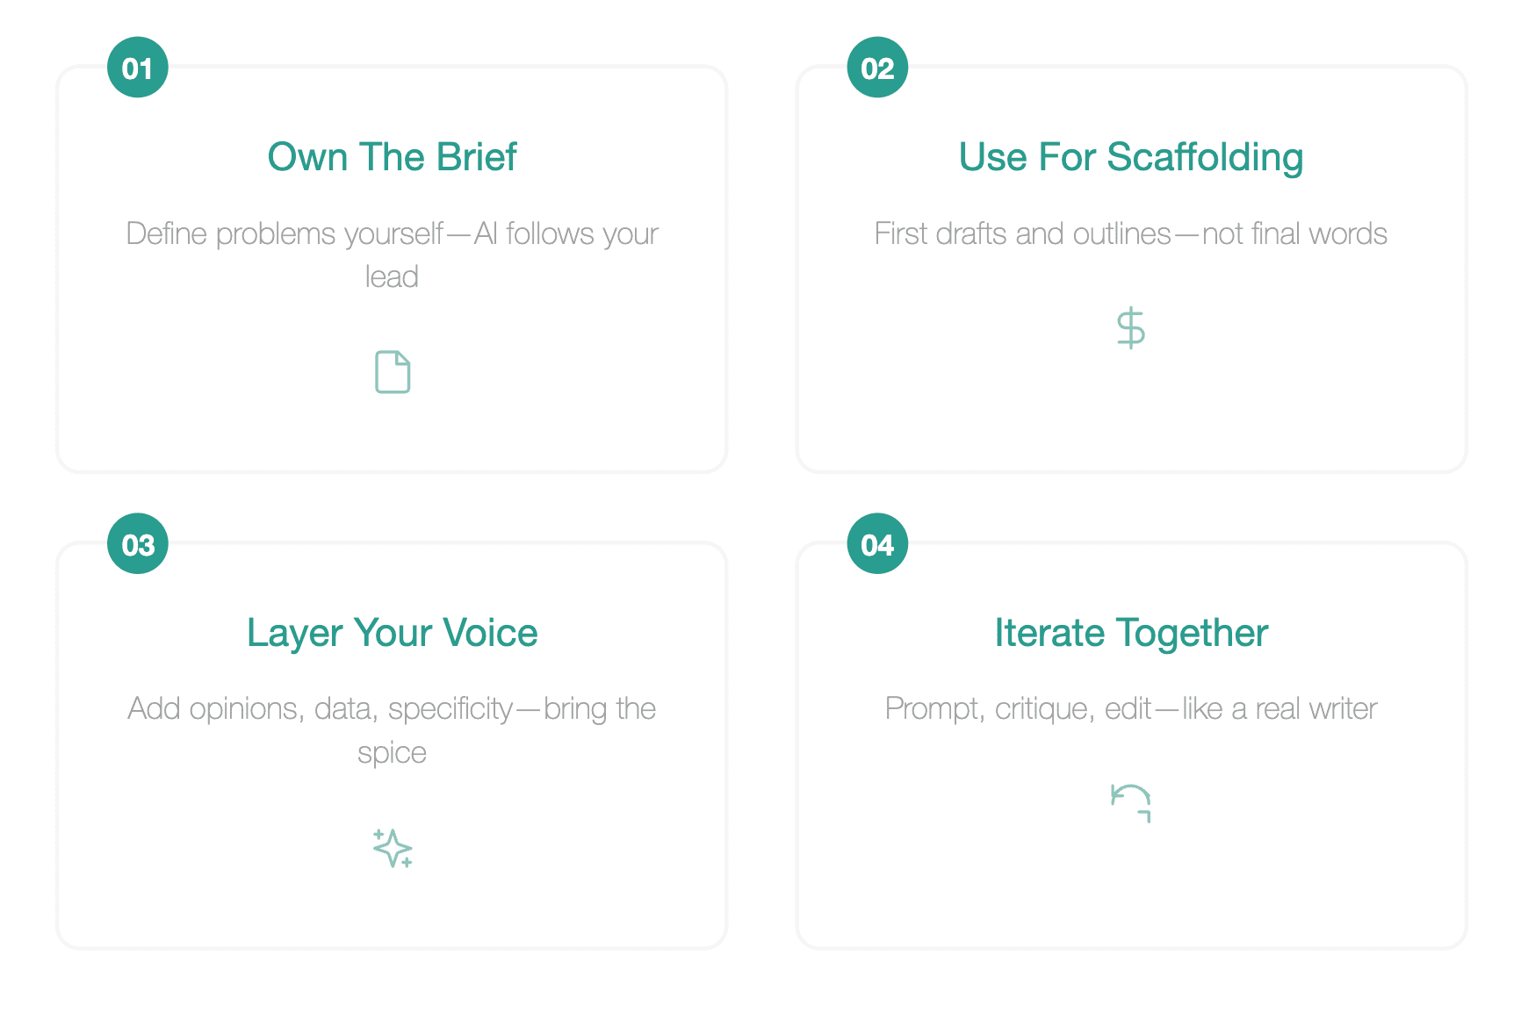Select the Layer Your Voice card
1521x1012 pixels.
(392, 745)
